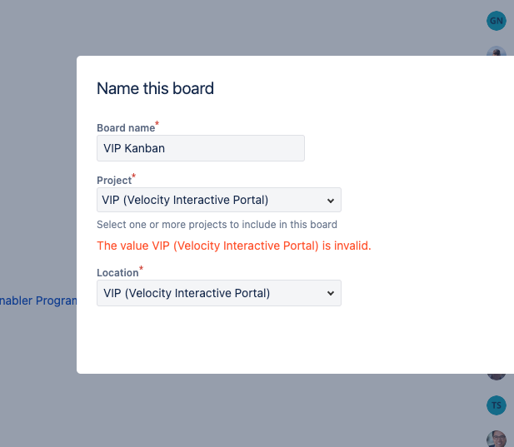The width and height of the screenshot is (514, 447).
Task: Open the Enabler Program link behind dialog
Action: 38,300
